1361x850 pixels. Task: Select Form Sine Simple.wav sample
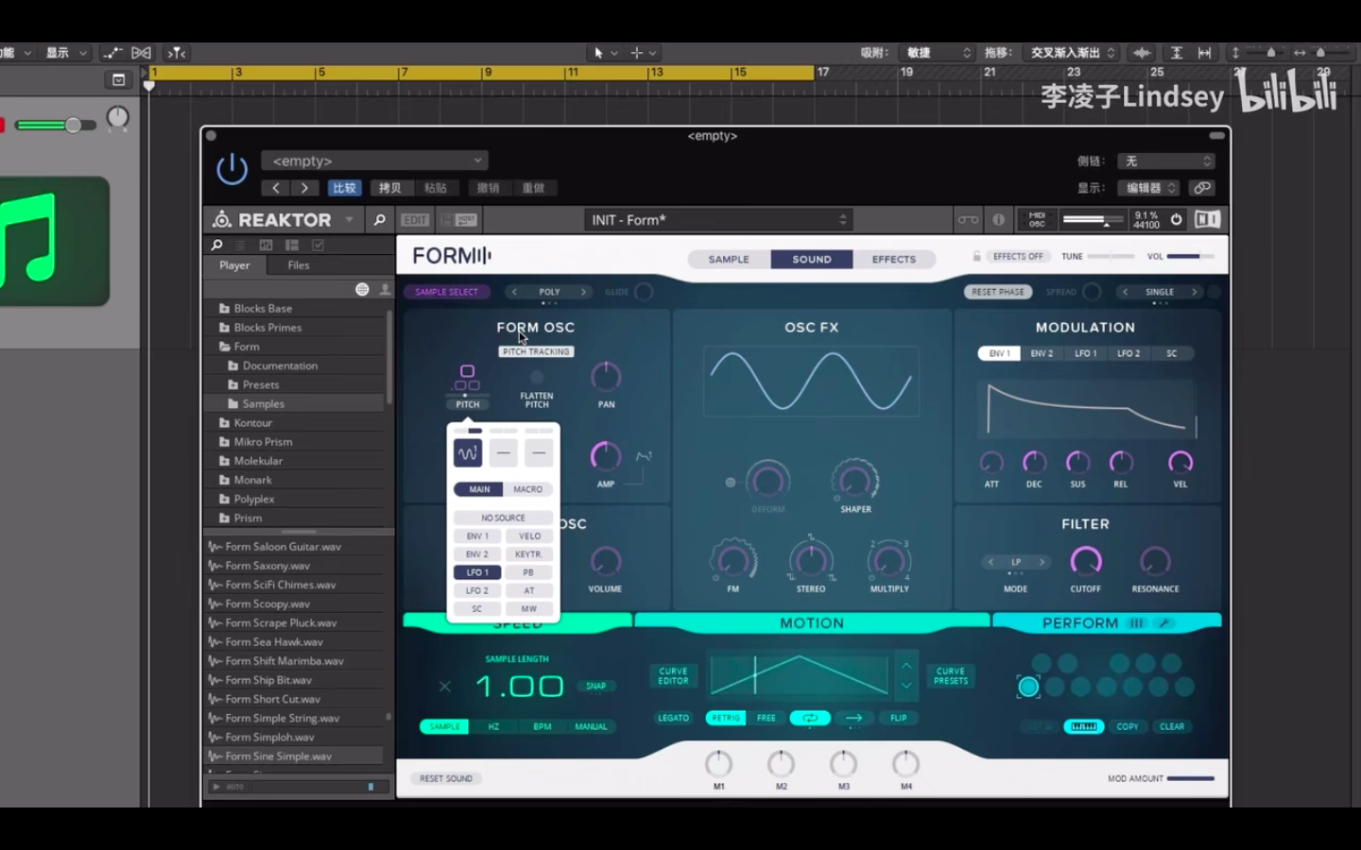tap(293, 756)
